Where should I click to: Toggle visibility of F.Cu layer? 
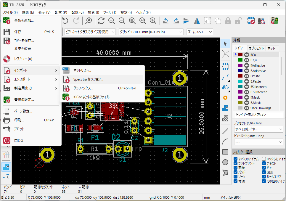[x=247, y=55]
